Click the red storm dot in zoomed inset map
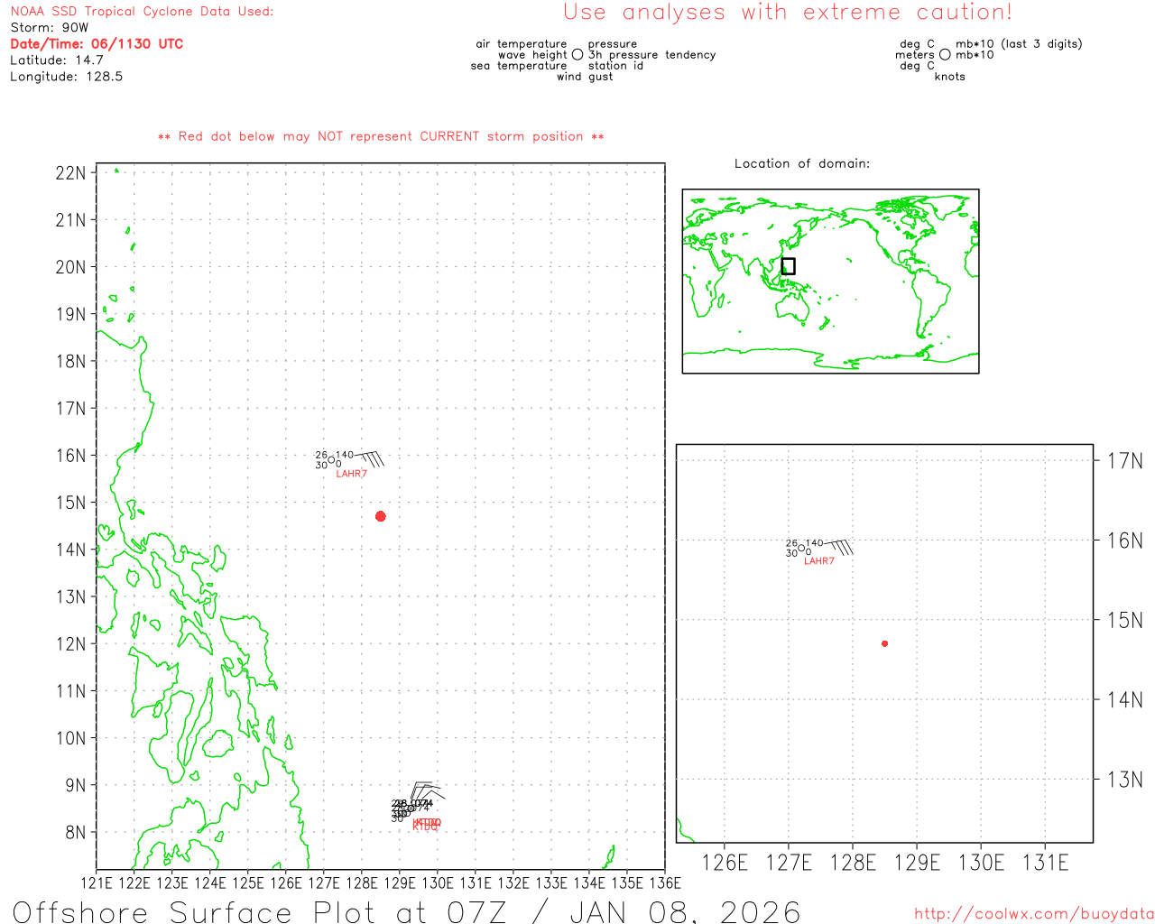 pos(884,643)
